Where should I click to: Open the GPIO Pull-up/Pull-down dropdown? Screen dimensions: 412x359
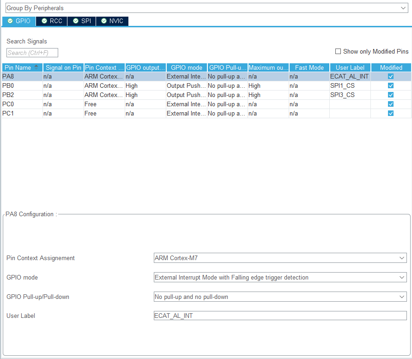280,297
